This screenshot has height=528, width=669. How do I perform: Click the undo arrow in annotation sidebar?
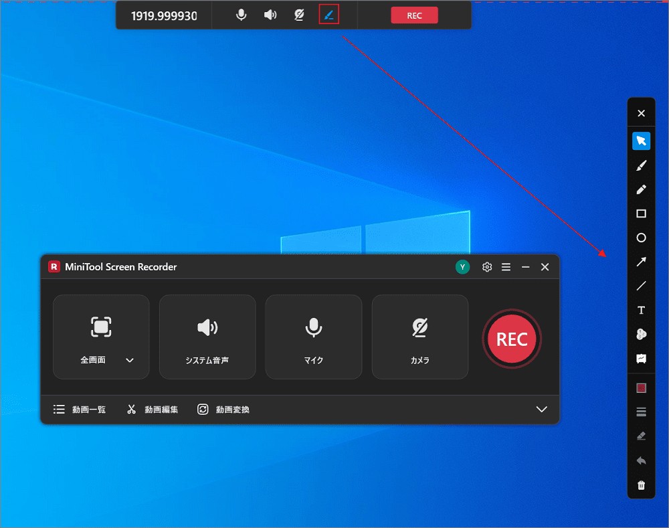pos(641,460)
